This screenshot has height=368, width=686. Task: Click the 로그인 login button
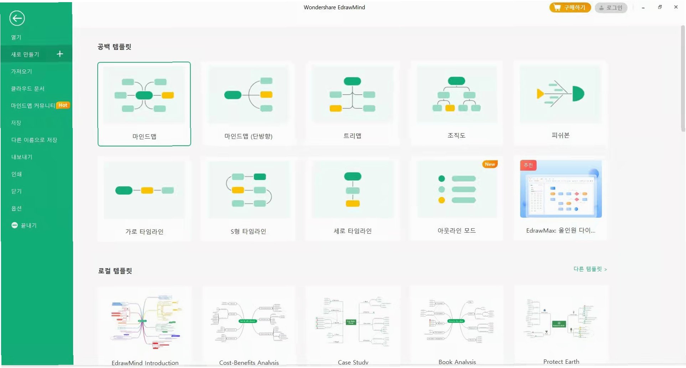611,7
